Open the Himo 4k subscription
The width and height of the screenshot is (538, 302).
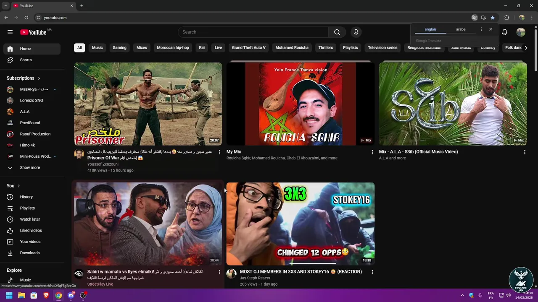(x=32, y=145)
